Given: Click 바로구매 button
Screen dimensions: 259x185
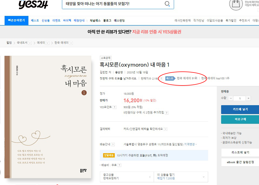Looking at the screenshot, I should (240, 119).
